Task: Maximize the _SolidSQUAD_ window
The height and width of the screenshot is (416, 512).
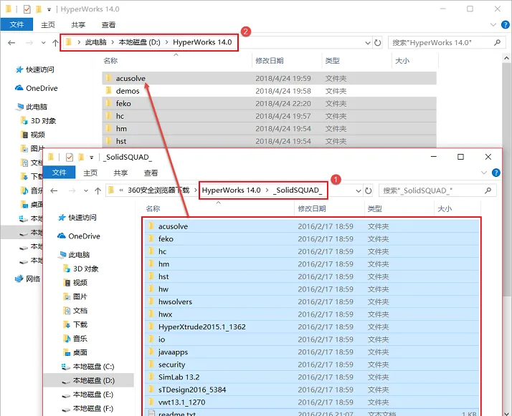Action: (460, 157)
